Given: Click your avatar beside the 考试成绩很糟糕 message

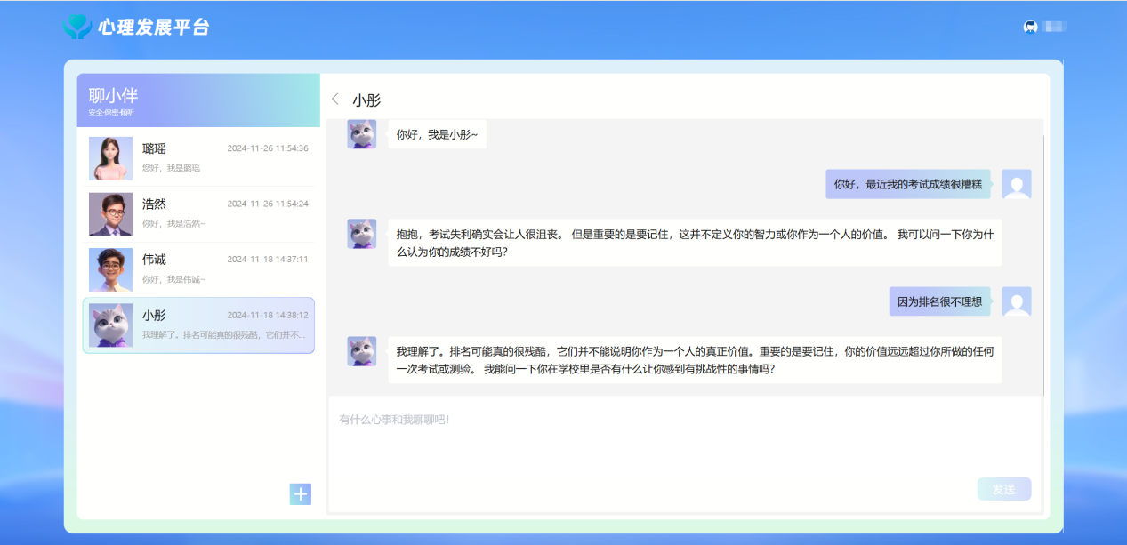Looking at the screenshot, I should [x=1017, y=184].
